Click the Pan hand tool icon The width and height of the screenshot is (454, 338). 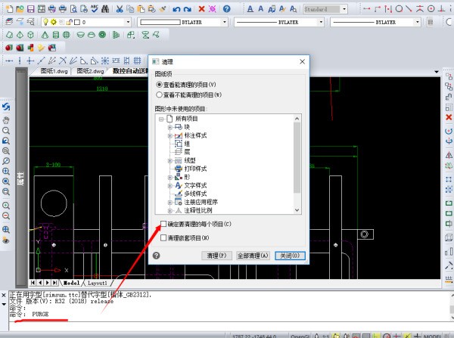pos(6,119)
